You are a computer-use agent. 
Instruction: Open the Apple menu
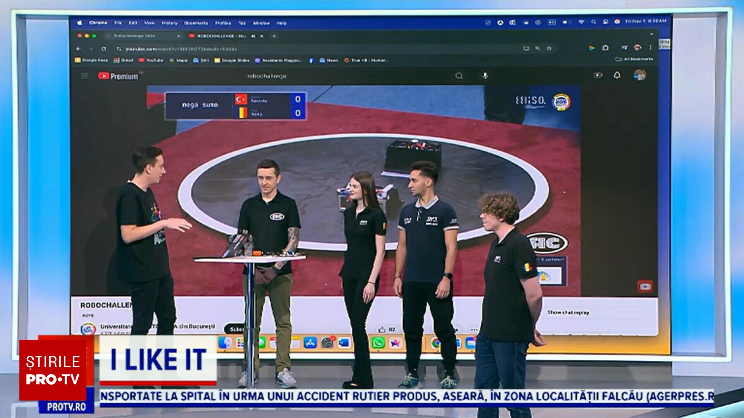tap(80, 23)
